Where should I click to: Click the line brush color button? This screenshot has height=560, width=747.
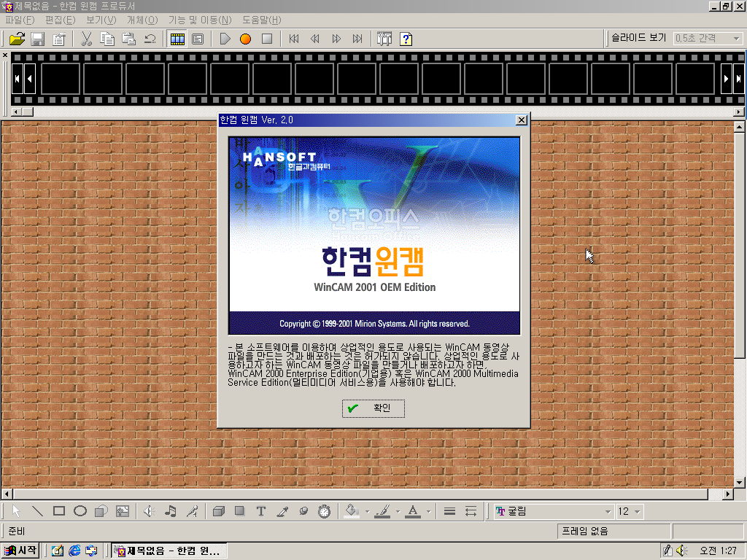[x=382, y=511]
